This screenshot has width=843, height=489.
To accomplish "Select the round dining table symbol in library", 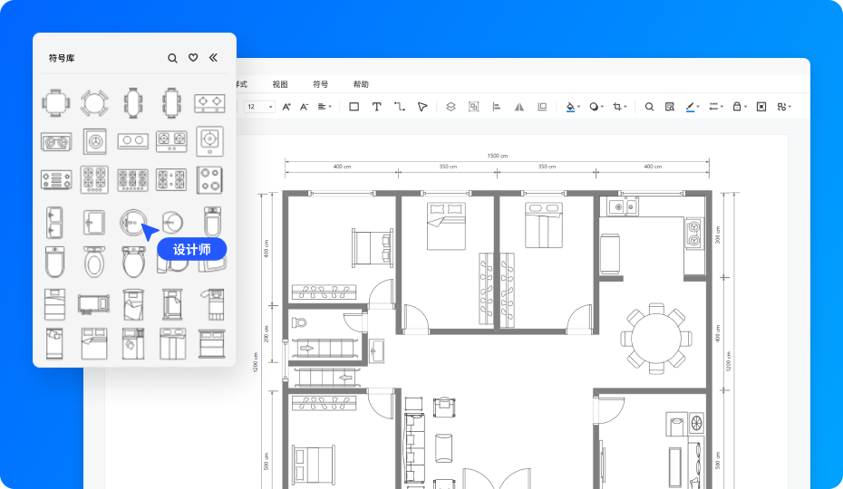I will (x=94, y=102).
